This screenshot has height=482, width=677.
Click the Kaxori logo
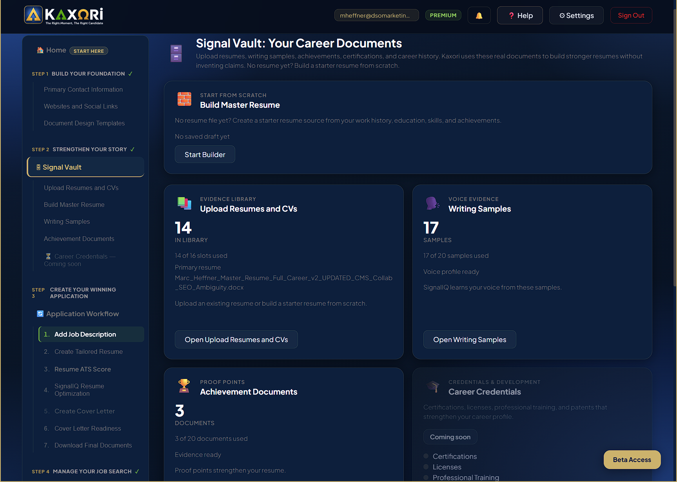pyautogui.click(x=64, y=15)
